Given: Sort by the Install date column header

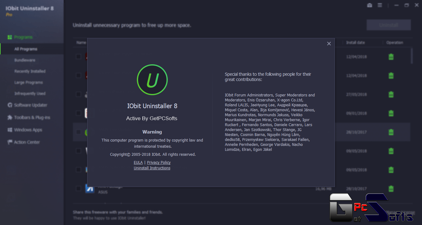Looking at the screenshot, I should coord(355,43).
